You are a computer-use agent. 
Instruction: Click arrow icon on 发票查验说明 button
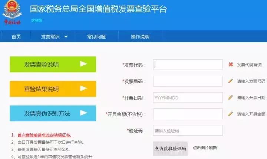(83, 64)
